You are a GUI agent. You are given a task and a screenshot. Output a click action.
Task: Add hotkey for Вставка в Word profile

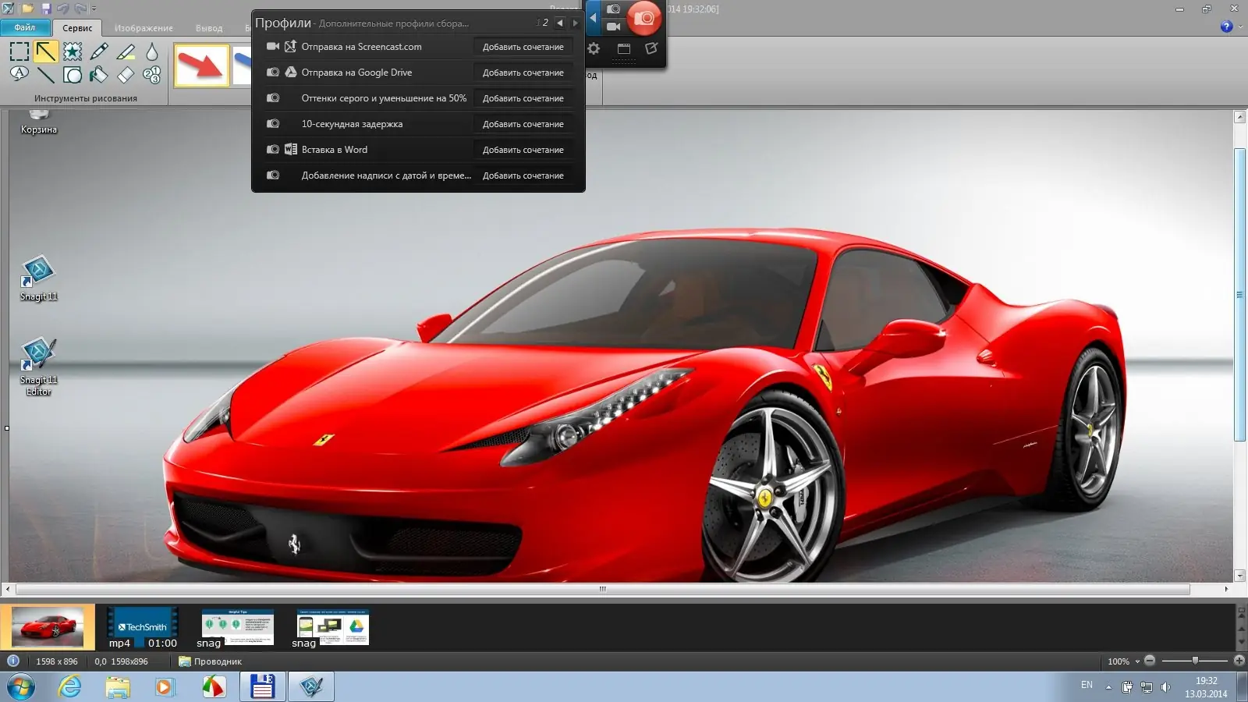(523, 150)
